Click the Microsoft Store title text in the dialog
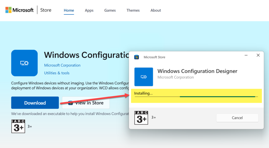 pyautogui.click(x=154, y=57)
